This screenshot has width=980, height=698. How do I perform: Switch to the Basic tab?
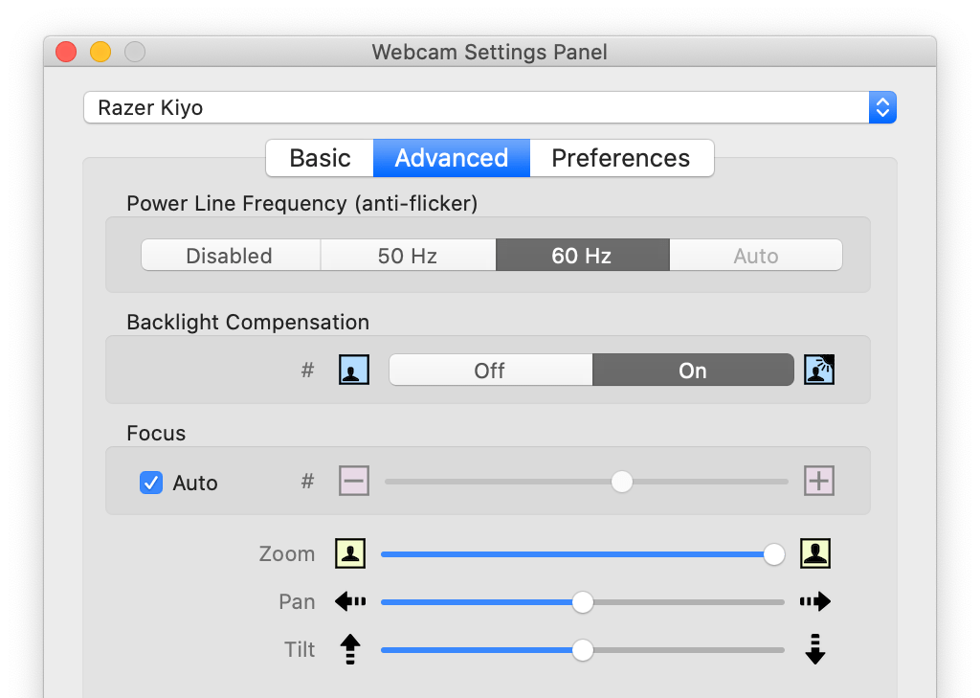320,158
